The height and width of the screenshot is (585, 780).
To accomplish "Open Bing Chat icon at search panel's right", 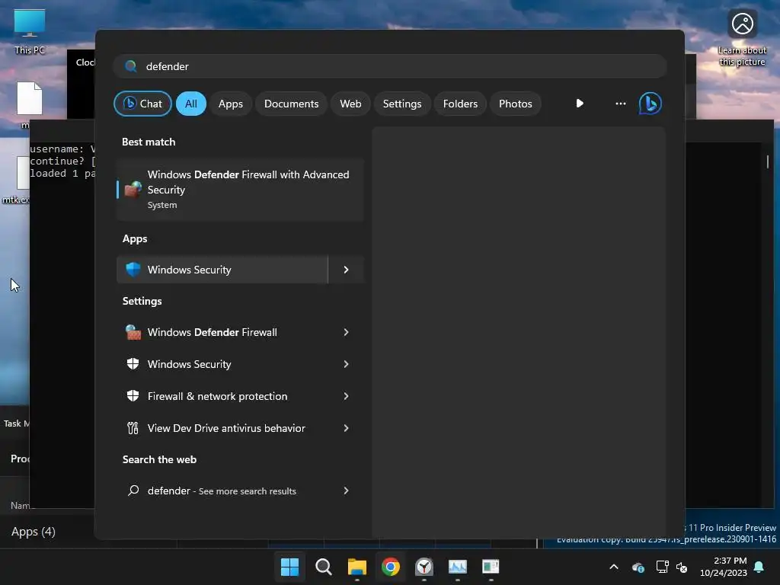I will pos(650,104).
